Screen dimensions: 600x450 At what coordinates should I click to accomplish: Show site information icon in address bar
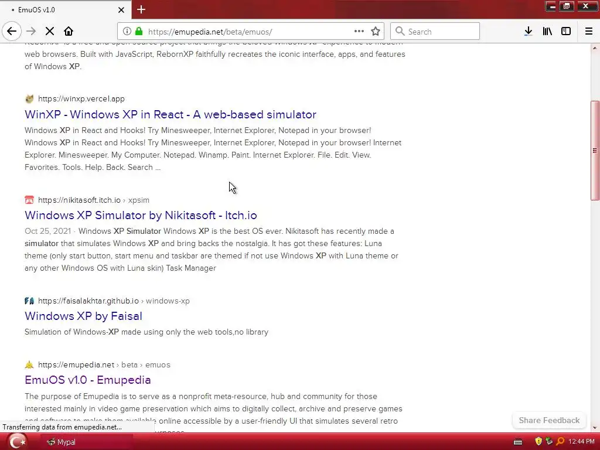[127, 32]
